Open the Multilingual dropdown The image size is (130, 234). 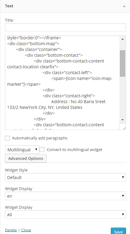pyautogui.click(x=22, y=149)
